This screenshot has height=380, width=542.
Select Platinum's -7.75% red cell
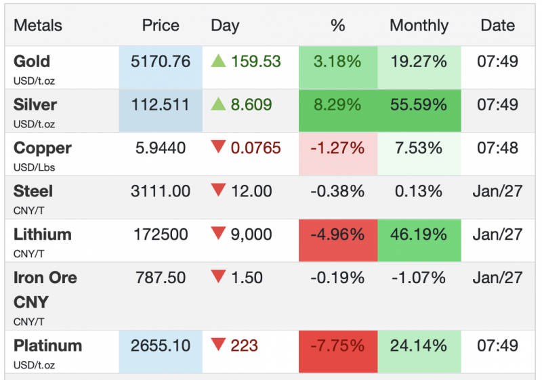(x=337, y=345)
